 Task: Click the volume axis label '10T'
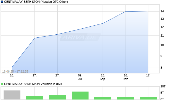click(x=163, y=86)
